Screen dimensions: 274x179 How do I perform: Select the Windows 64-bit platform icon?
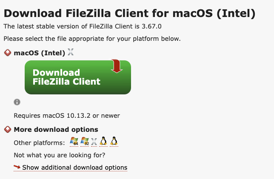[74, 142]
